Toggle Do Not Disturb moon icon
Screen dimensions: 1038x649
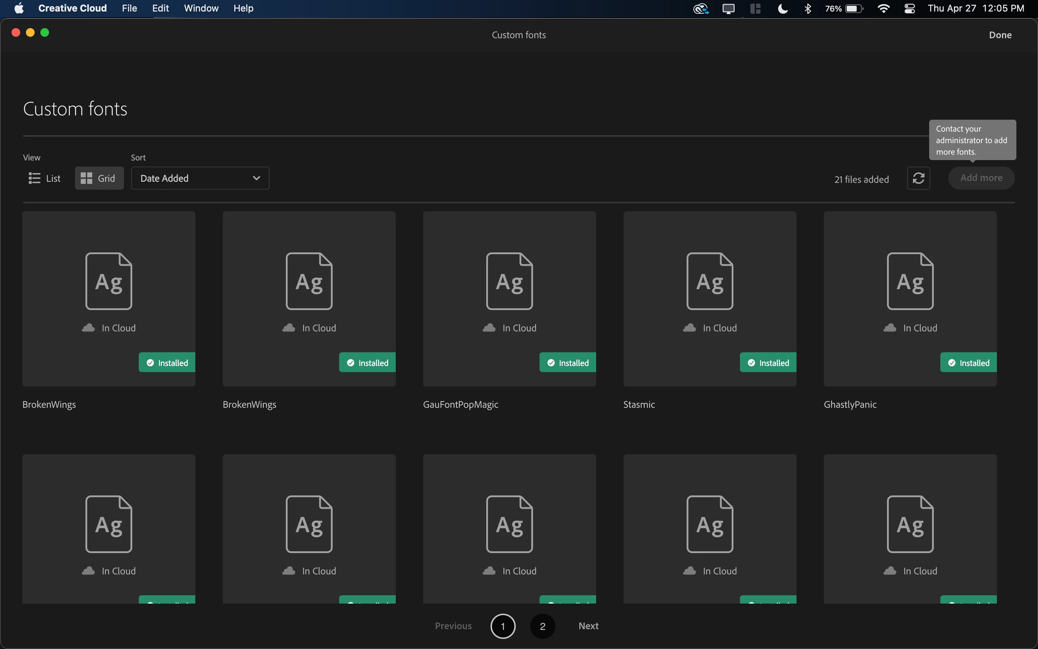782,9
